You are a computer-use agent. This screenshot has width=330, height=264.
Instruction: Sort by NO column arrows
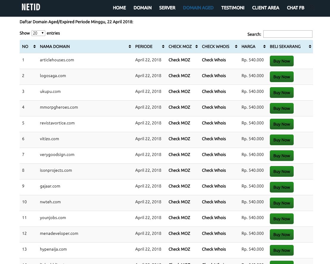coord(35,46)
